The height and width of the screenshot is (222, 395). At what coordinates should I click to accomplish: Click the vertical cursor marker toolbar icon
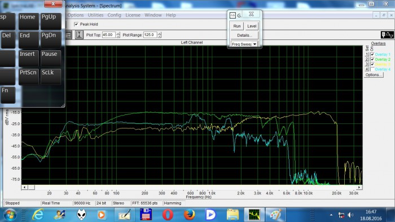click(79, 35)
